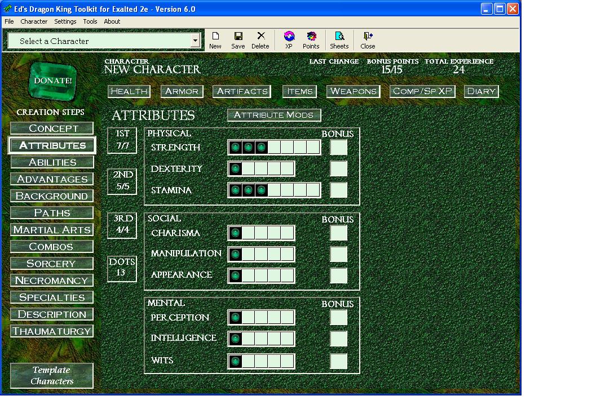Image resolution: width=614 pixels, height=409 pixels.
Task: Open the Settings menu
Action: [x=65, y=21]
